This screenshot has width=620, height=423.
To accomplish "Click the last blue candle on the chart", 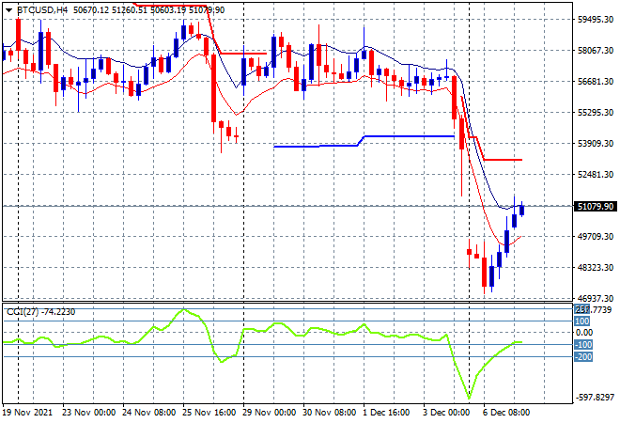I will (x=522, y=210).
